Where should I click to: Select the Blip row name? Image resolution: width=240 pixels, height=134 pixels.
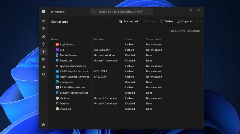(62, 50)
